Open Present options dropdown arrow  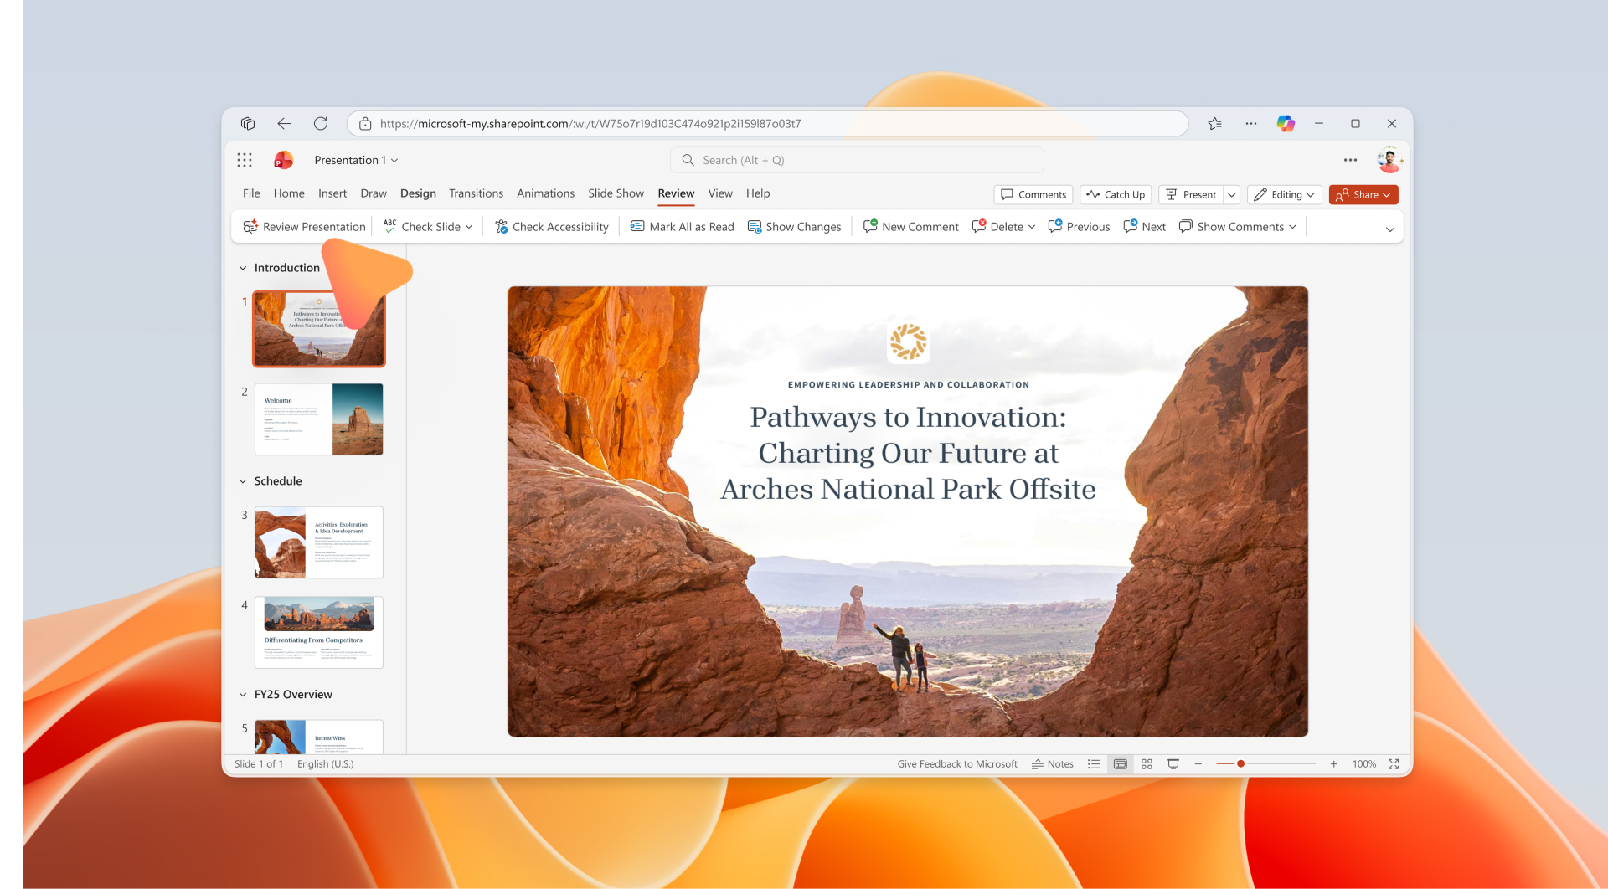coord(1231,195)
